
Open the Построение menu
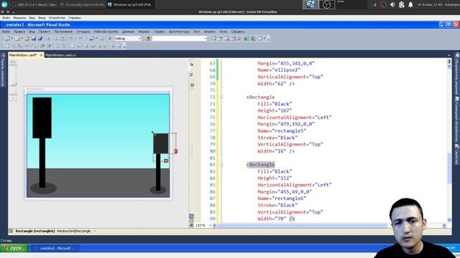(63, 32)
